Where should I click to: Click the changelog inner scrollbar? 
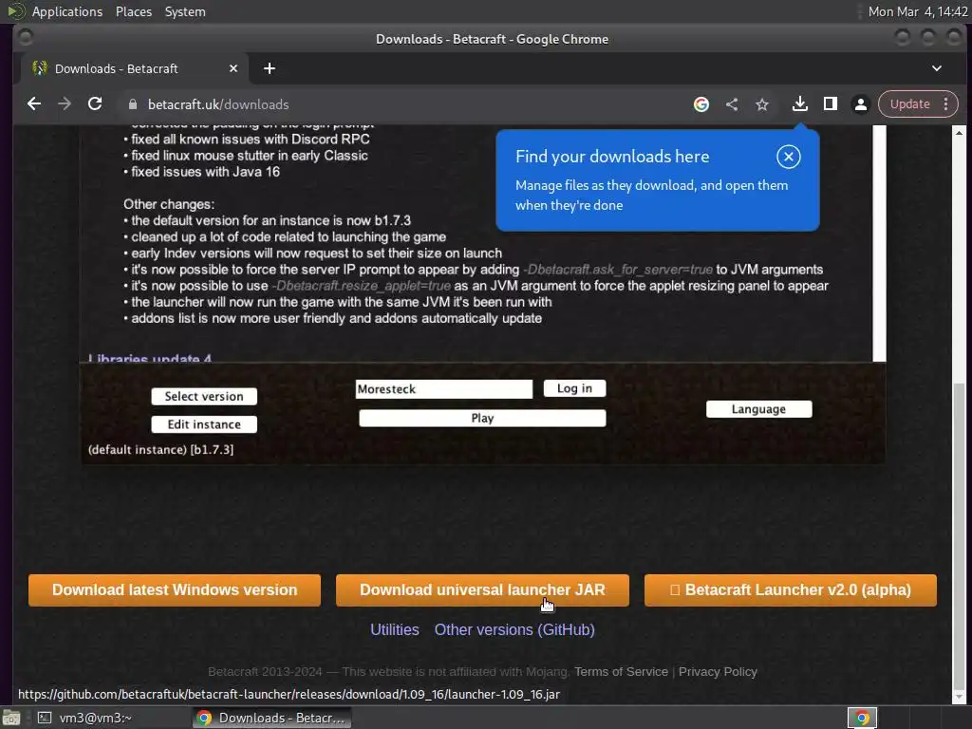[879, 243]
